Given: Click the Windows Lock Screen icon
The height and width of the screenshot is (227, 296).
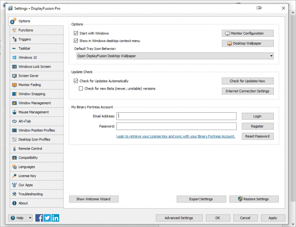Looking at the screenshot, I should [x=14, y=67].
